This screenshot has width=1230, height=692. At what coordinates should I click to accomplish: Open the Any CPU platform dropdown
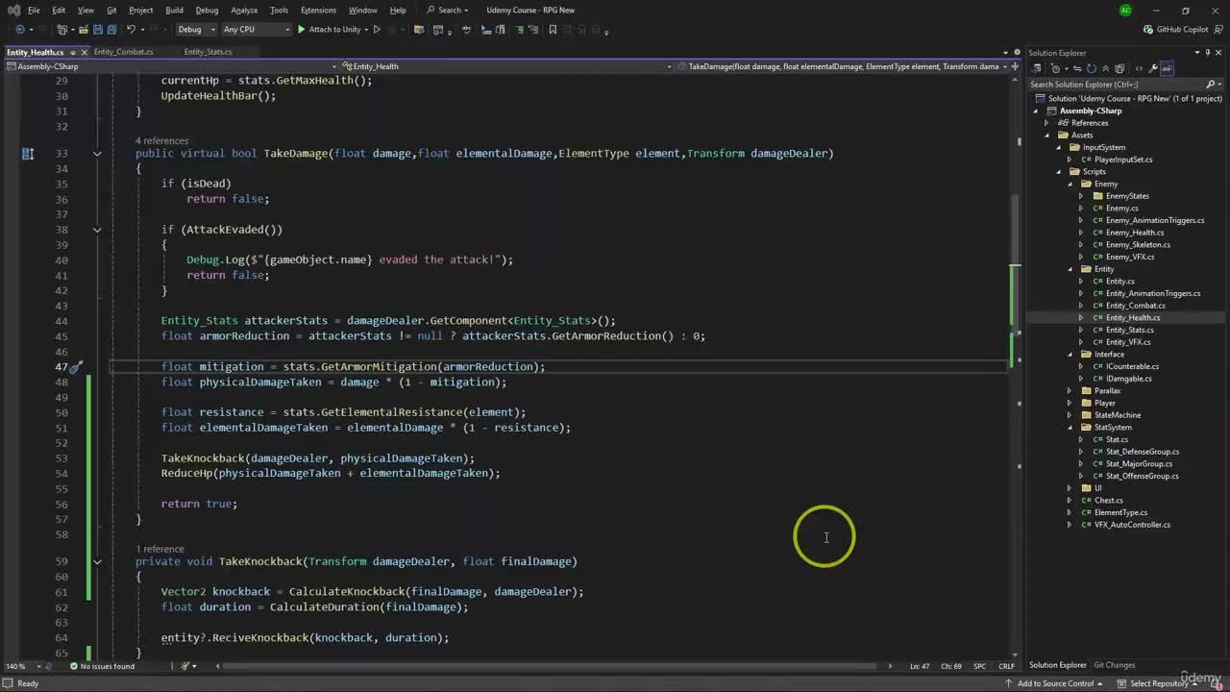(256, 30)
